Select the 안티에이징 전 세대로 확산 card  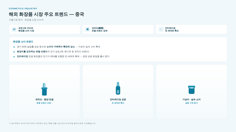click(x=191, y=29)
